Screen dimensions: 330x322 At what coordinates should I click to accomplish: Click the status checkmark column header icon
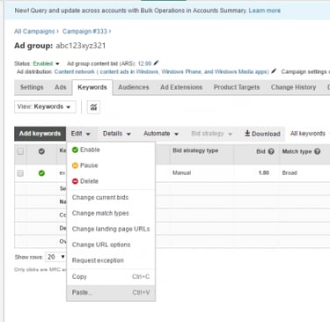click(41, 151)
